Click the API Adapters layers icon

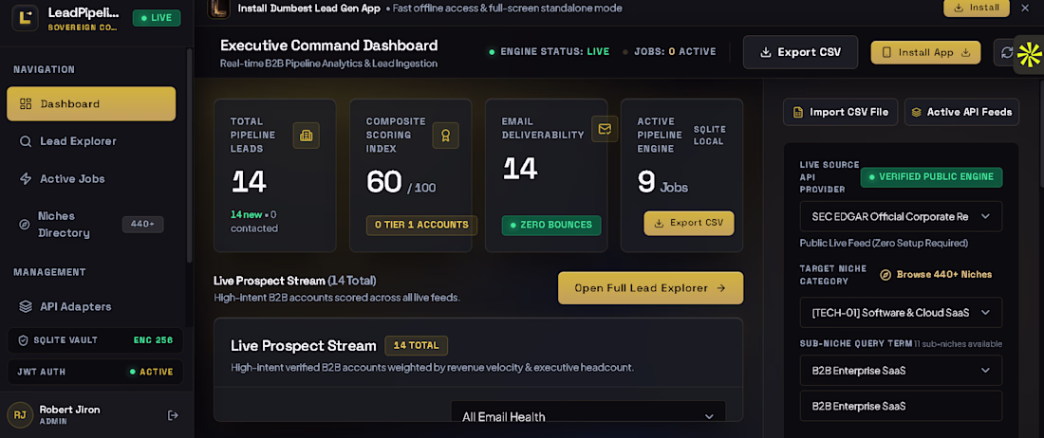[26, 306]
